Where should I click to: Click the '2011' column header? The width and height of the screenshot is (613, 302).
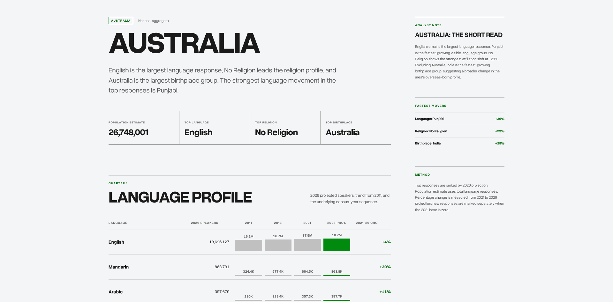click(248, 223)
